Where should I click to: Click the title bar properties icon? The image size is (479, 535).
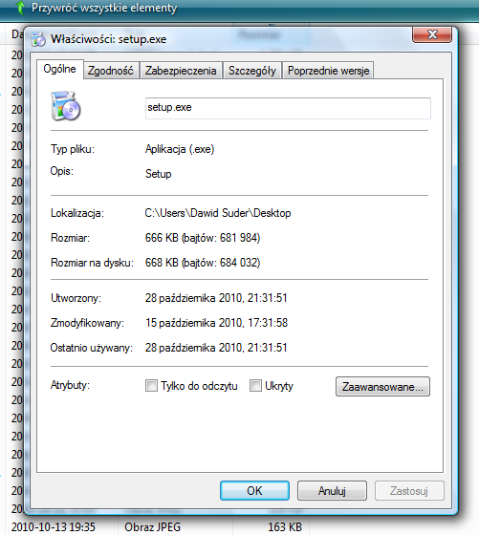click(x=38, y=39)
